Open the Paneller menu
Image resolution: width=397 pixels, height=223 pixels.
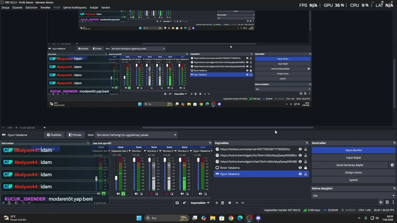click(46, 7)
